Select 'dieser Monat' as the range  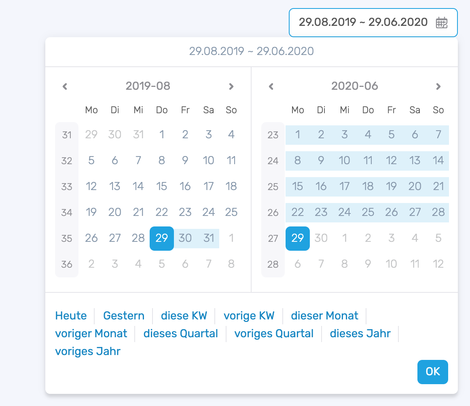tap(325, 315)
